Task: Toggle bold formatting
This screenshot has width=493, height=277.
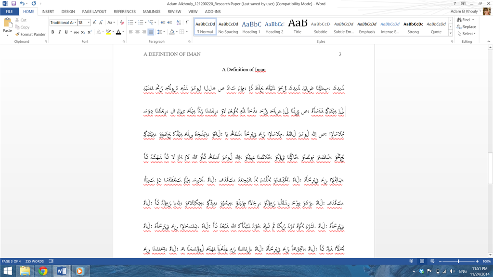Action: click(x=52, y=32)
